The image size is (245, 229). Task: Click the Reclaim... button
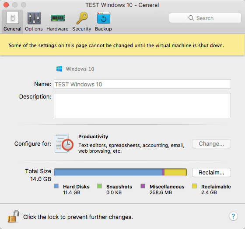[x=211, y=172]
